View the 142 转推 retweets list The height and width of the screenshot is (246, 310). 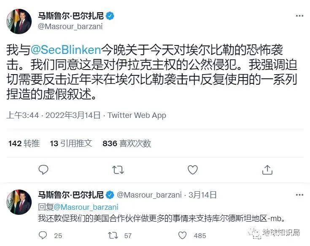[x=24, y=143]
